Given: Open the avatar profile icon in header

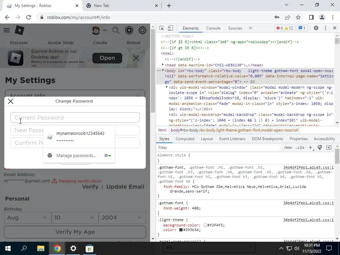Looking at the screenshot, I should (96, 30).
